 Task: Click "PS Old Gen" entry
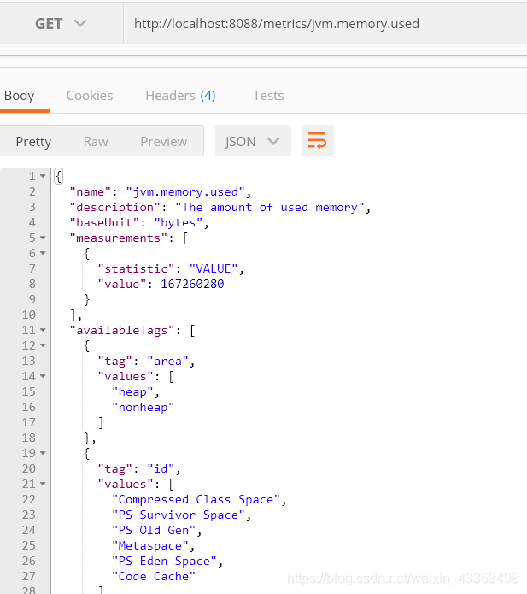coord(154,531)
